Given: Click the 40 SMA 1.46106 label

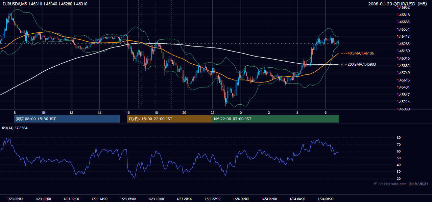Looking at the screenshot, I should click(x=358, y=53).
